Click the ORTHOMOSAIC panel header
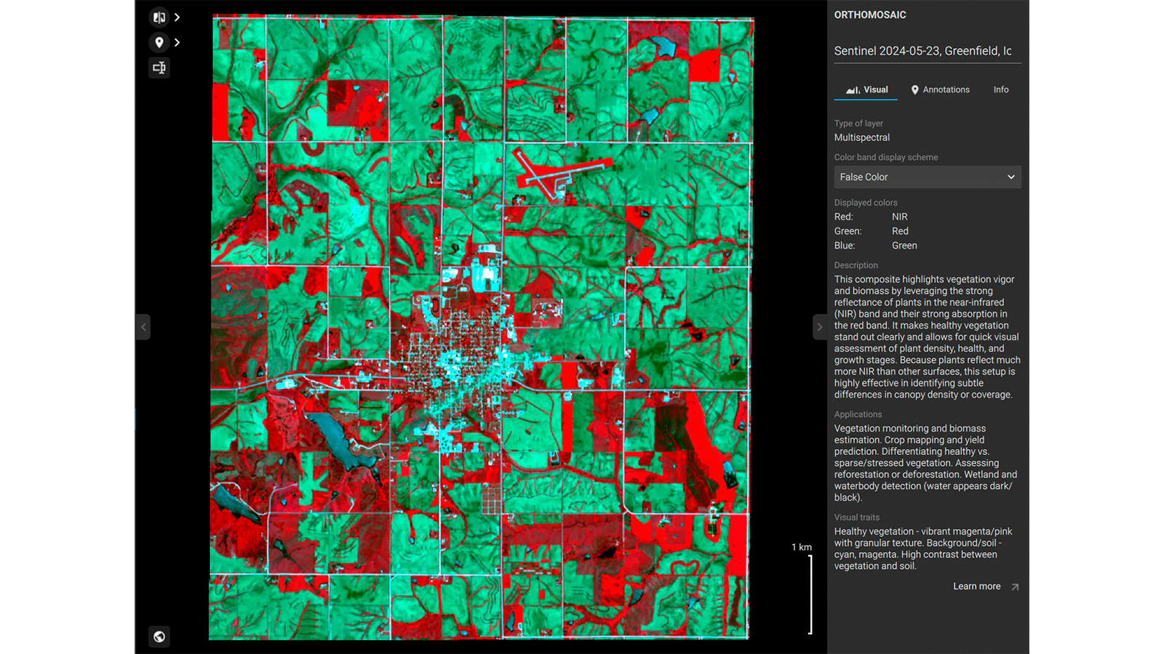The width and height of the screenshot is (1164, 654). tap(870, 15)
